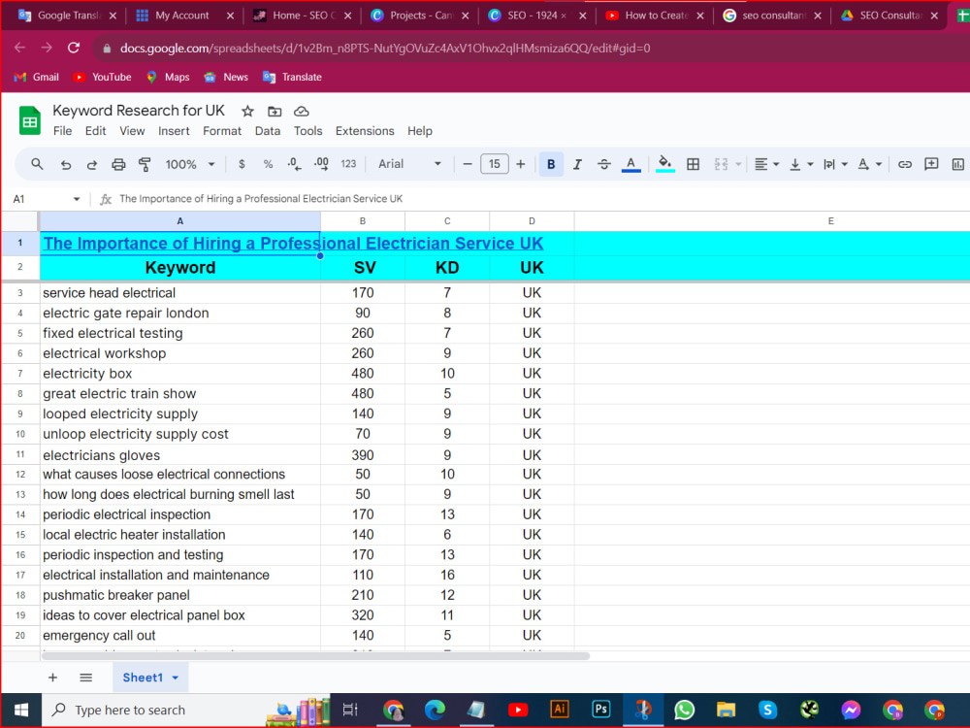Open the text color picker
This screenshot has height=728, width=970.
630,164
